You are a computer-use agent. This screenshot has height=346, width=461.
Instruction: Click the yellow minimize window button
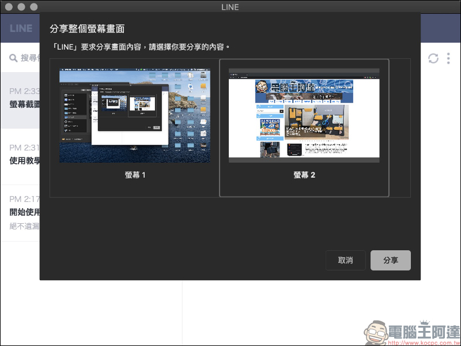pyautogui.click(x=21, y=7)
